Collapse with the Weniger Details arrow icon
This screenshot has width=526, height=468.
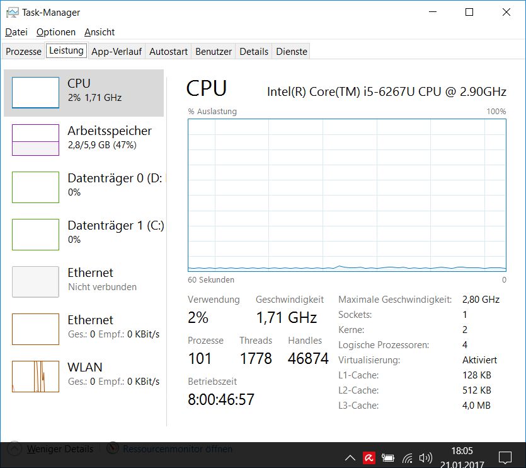click(x=14, y=449)
